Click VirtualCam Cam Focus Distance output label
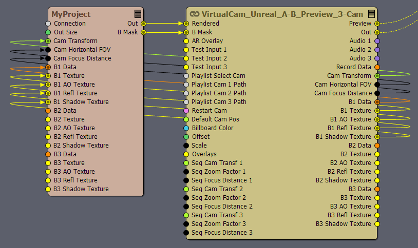Screen dimensions: 418x248 click(x=343, y=93)
